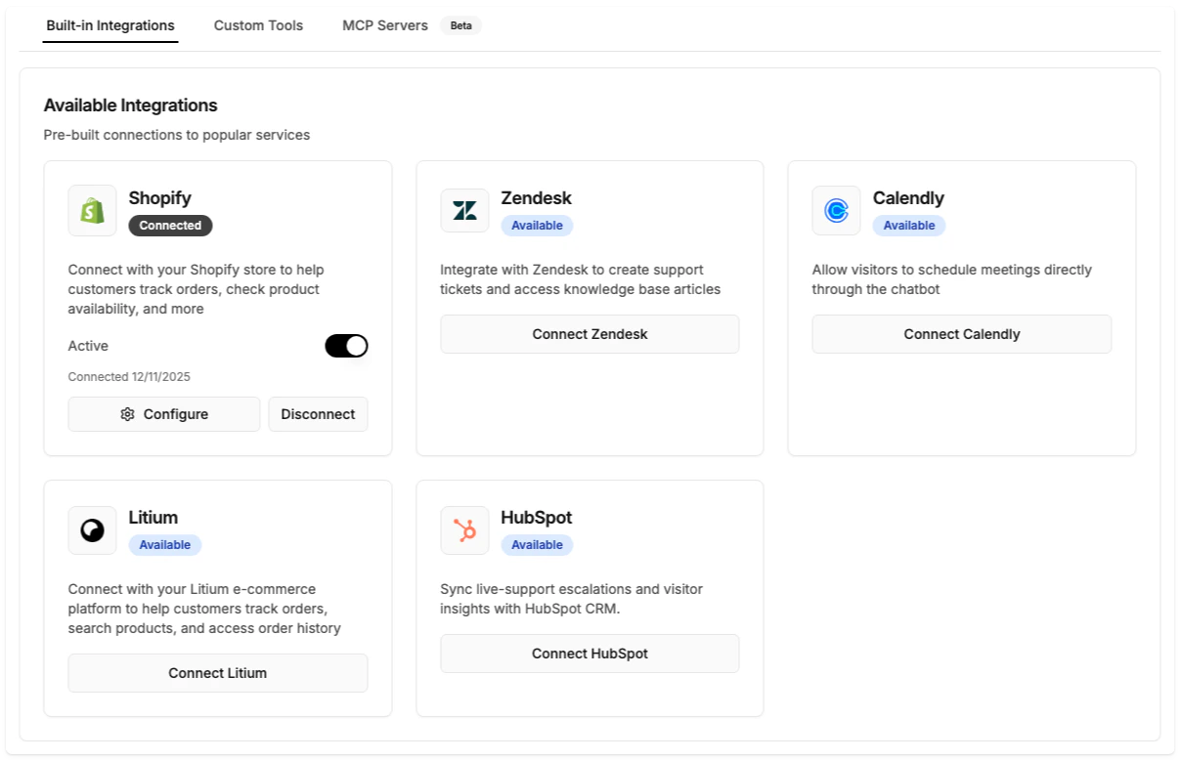The width and height of the screenshot is (1181, 760).
Task: Click Connect Calendly
Action: [x=961, y=333]
